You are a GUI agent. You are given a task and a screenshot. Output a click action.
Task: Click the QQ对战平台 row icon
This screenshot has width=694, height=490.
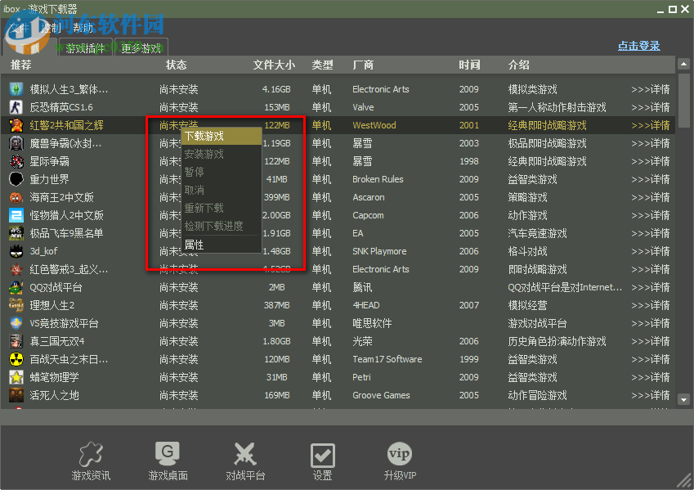tap(16, 286)
